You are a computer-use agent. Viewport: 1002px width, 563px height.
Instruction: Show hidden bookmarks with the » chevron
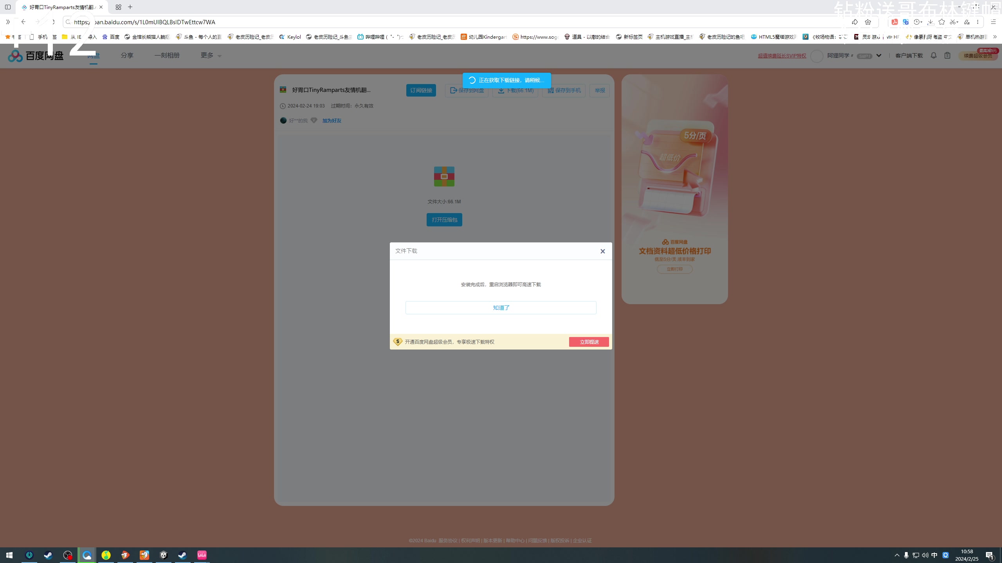coord(995,37)
